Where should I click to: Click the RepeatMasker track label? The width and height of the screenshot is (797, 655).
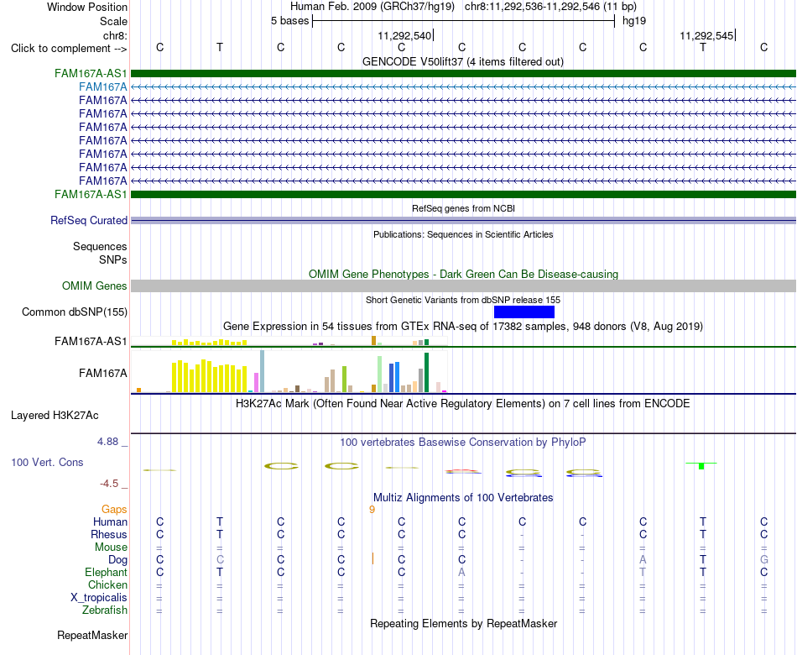coord(92,635)
